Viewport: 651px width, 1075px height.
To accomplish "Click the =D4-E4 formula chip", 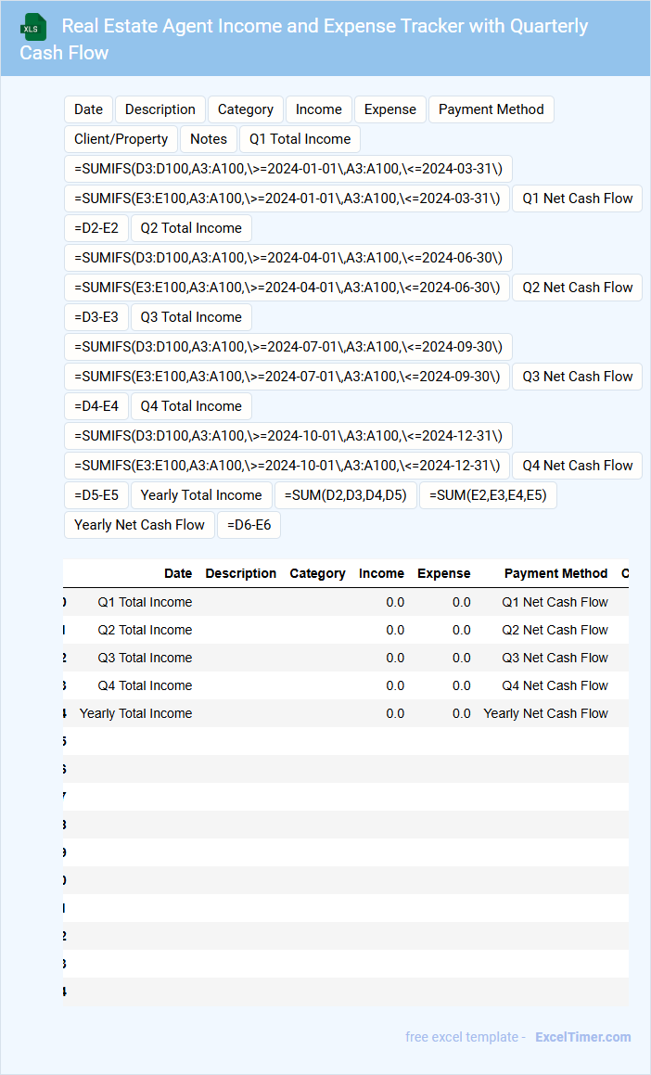I will coord(96,406).
